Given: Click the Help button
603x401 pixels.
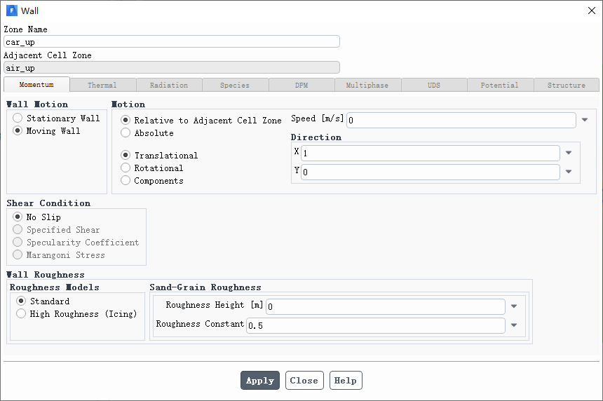Looking at the screenshot, I should pyautogui.click(x=345, y=381).
